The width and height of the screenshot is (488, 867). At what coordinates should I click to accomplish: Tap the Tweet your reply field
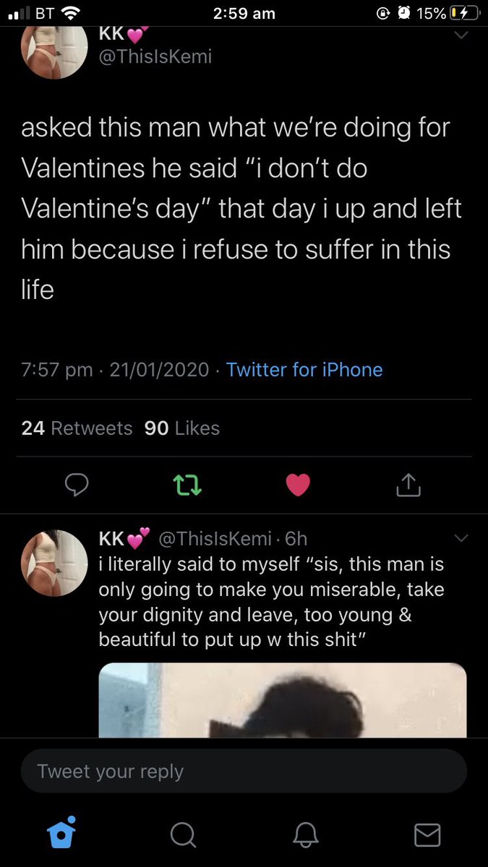pyautogui.click(x=244, y=771)
